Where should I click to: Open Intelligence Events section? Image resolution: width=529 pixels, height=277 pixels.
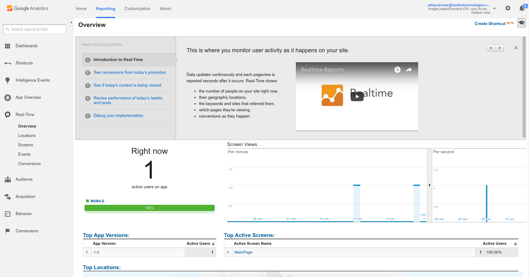pos(33,80)
